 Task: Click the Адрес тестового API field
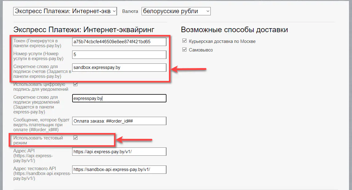(119, 169)
